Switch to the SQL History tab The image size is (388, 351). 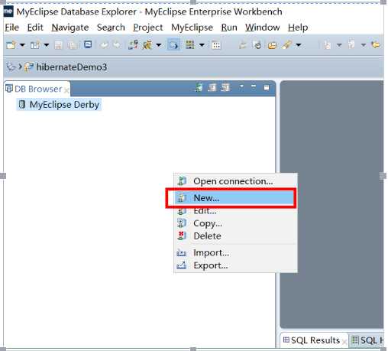367,340
